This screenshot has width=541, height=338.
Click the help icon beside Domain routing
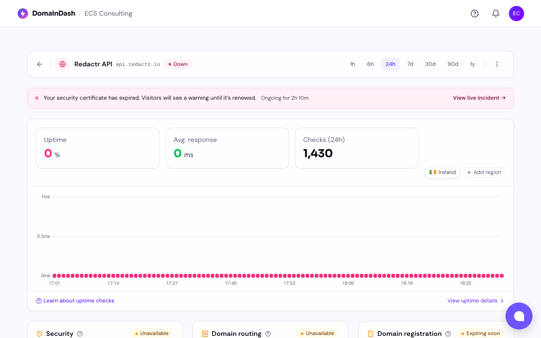[x=268, y=334]
